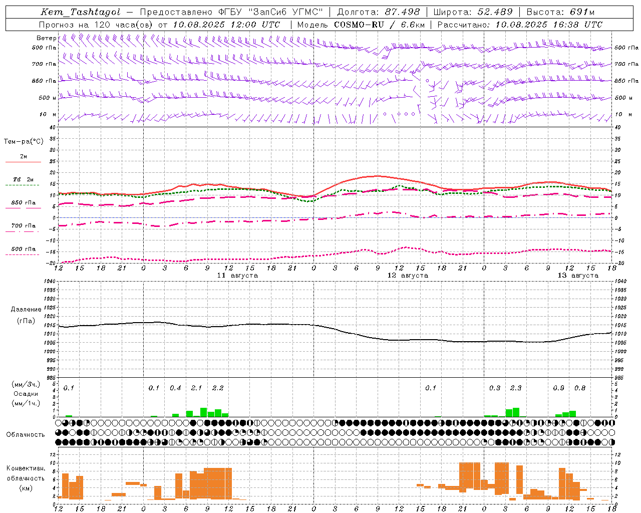Click the 850 гПа temperature legend entry
This screenshot has width=641, height=513.
[23, 203]
